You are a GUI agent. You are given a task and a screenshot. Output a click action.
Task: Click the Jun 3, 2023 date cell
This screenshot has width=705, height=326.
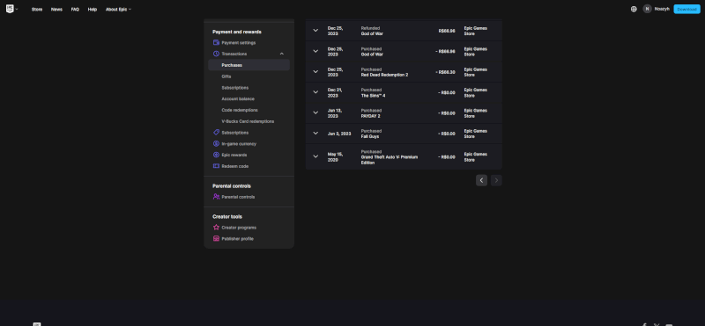(x=339, y=134)
